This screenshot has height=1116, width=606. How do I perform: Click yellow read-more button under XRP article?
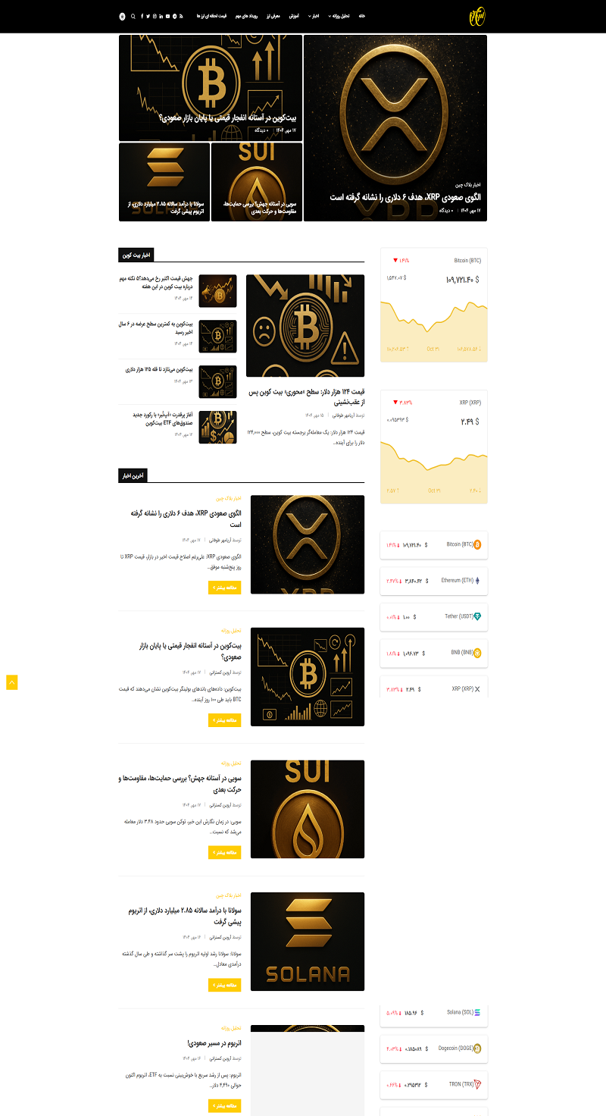click(x=224, y=587)
